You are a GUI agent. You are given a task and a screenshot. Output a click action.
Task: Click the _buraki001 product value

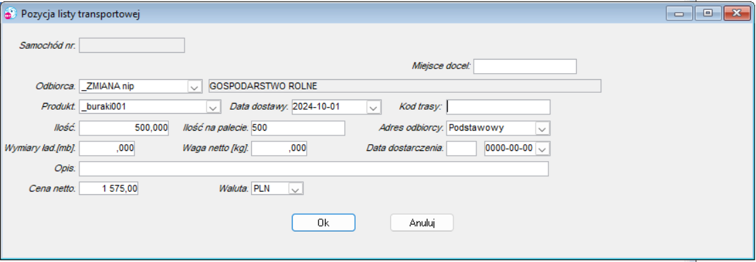[104, 107]
